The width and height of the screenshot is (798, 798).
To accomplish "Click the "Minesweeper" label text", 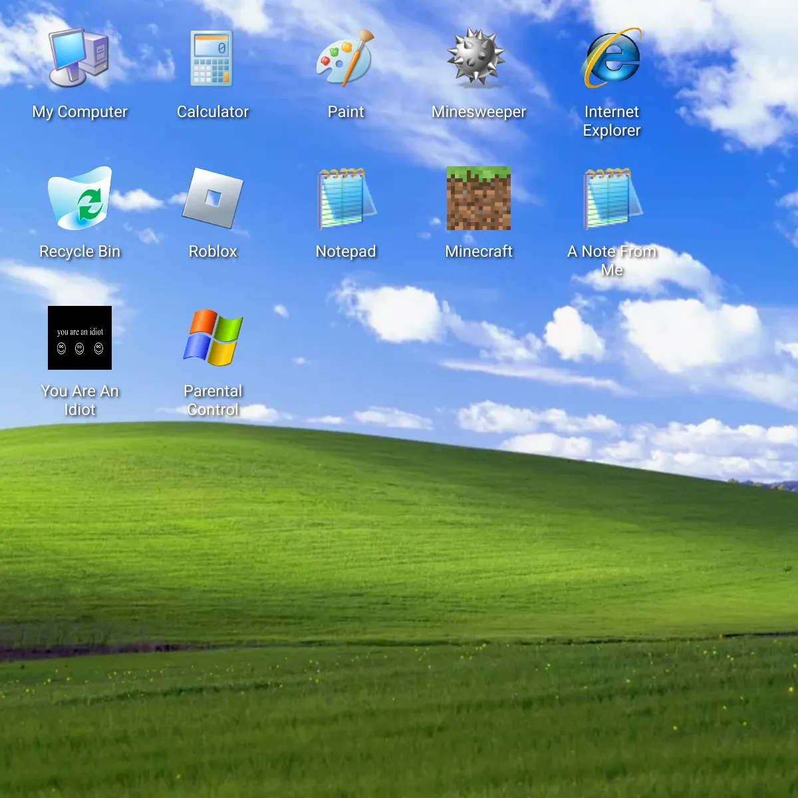I will click(479, 112).
